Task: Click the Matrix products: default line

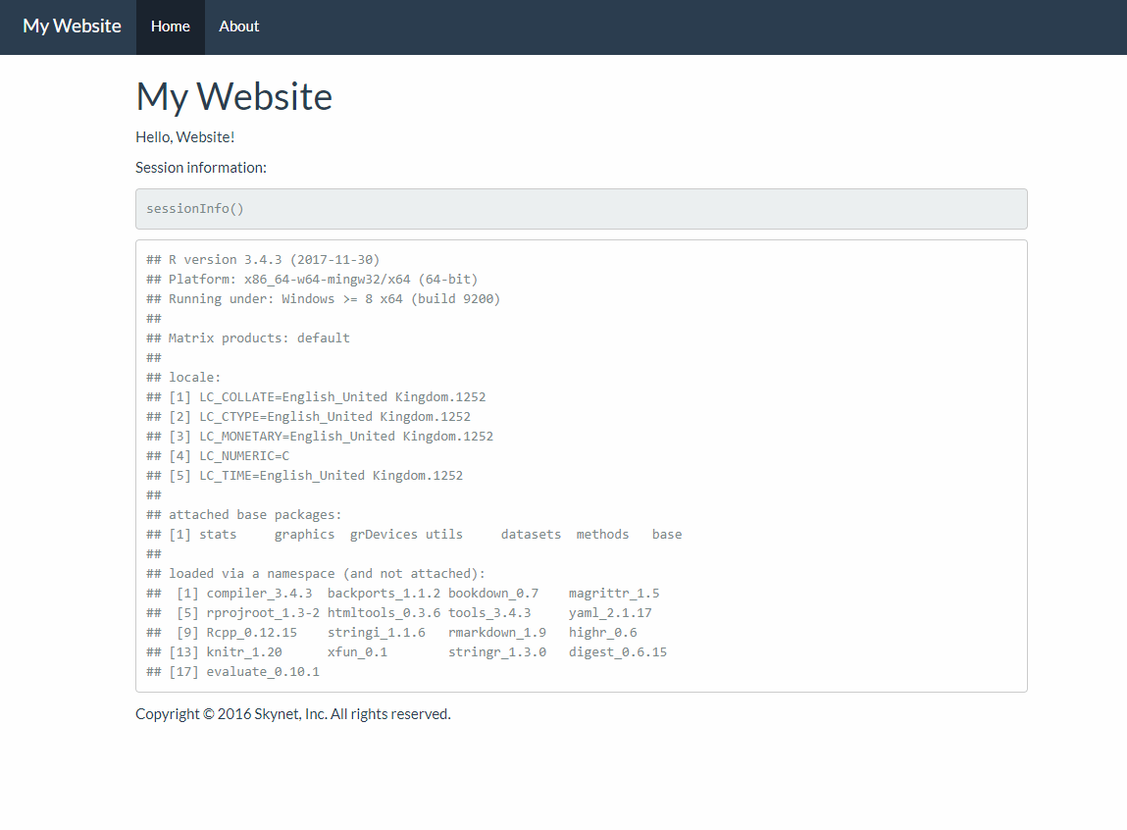Action: pyautogui.click(x=259, y=338)
